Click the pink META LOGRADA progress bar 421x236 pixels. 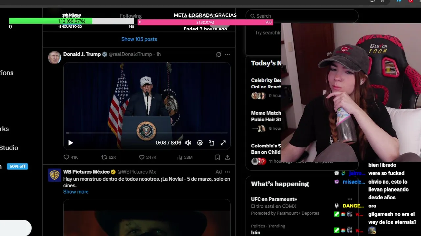tap(205, 22)
